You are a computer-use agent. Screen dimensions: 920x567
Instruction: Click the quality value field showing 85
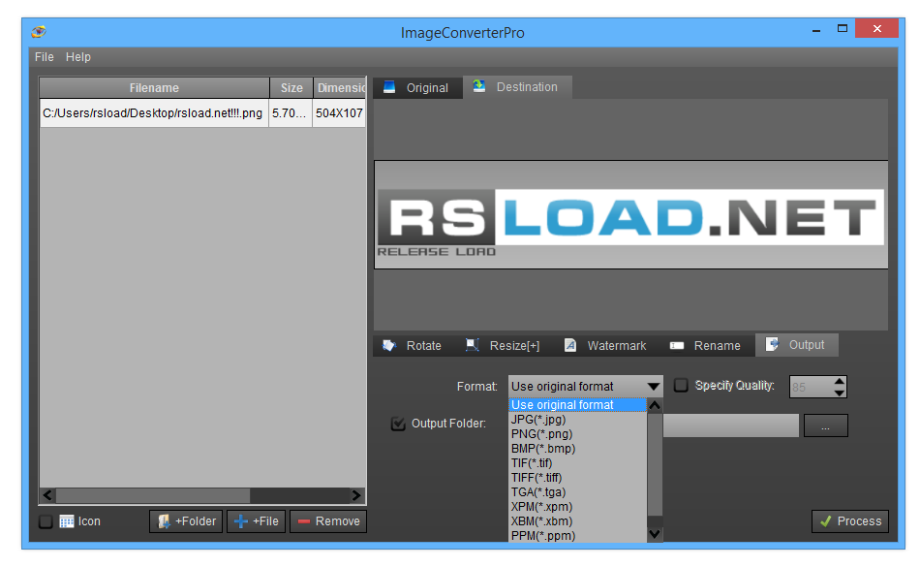point(811,387)
